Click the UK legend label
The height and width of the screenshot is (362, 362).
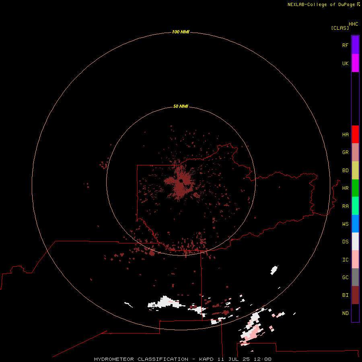pyautogui.click(x=345, y=63)
